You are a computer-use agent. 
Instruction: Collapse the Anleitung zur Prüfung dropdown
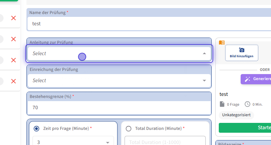point(204,53)
